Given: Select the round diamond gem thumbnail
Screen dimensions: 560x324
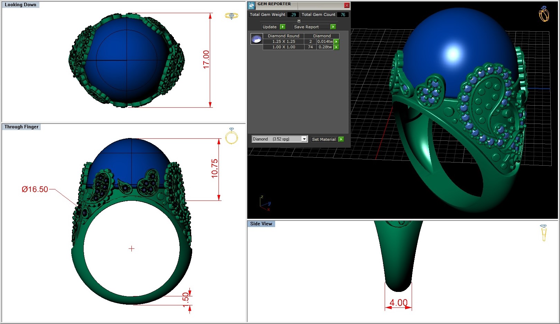Looking at the screenshot, I should click(256, 39).
